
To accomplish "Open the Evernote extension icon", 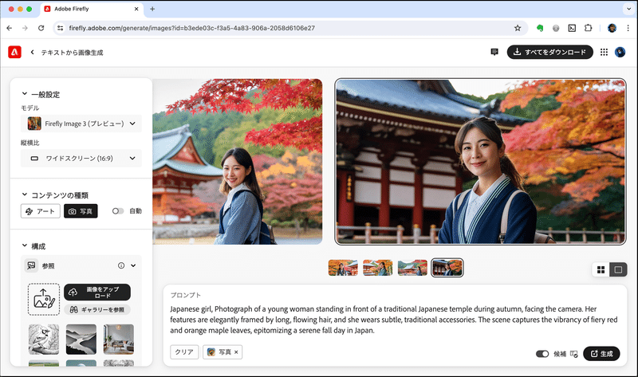I will coord(540,28).
